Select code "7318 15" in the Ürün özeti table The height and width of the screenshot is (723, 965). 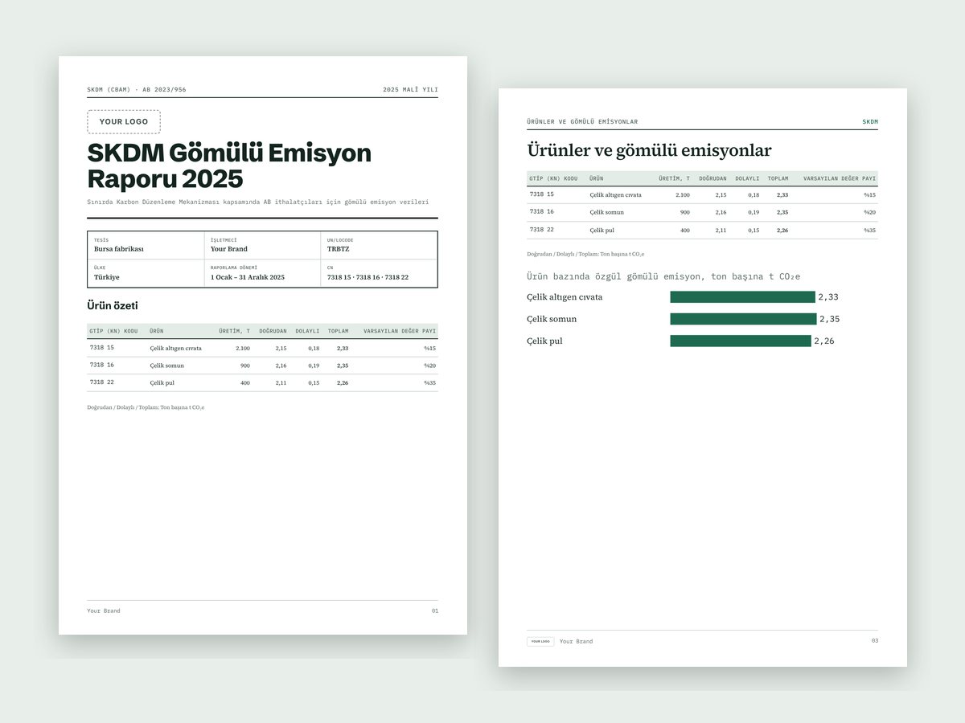(102, 348)
